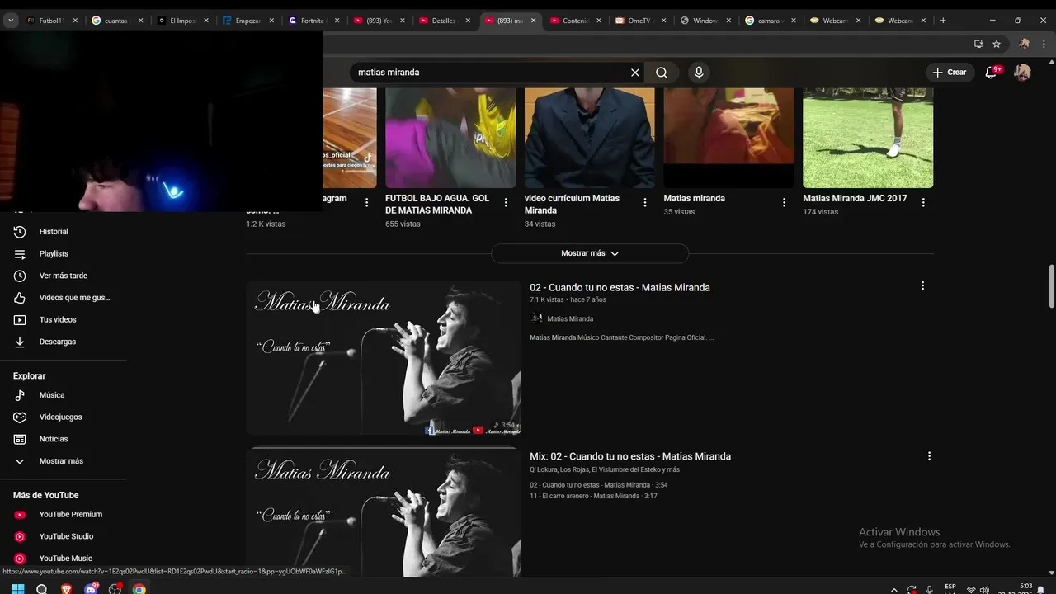
Task: Open options for Matias Miranda JMC 2017
Action: click(x=923, y=202)
